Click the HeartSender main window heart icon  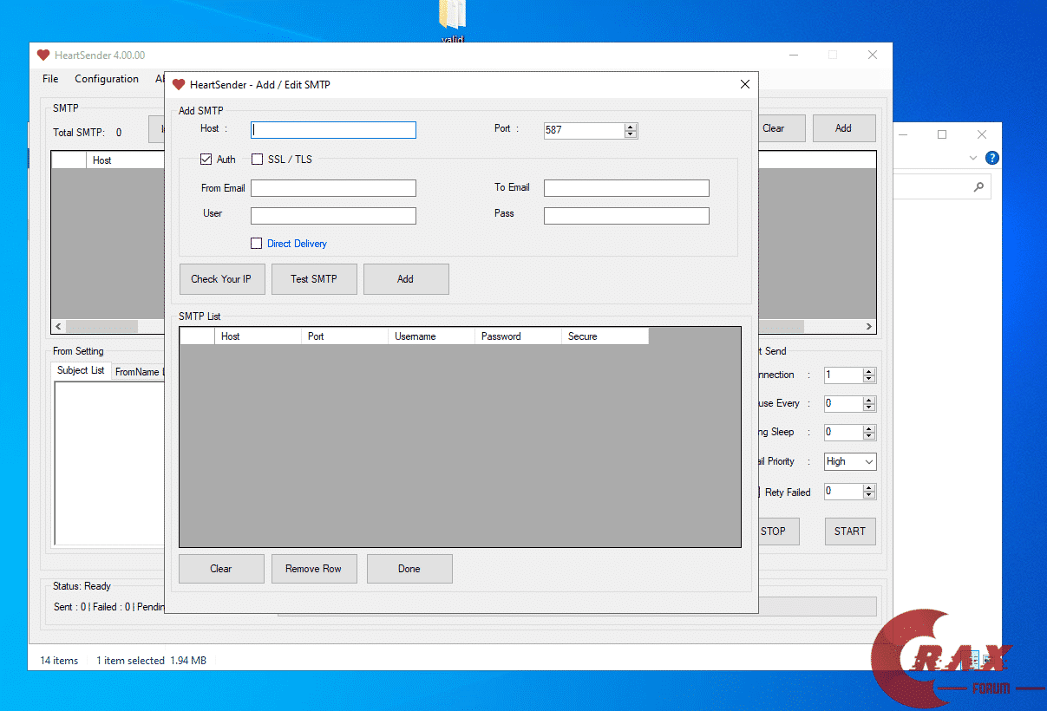(43, 55)
